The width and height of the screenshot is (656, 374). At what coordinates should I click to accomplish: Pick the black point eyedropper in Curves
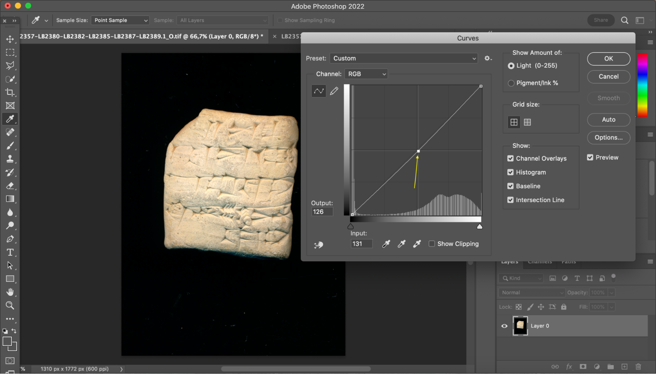[x=386, y=244]
